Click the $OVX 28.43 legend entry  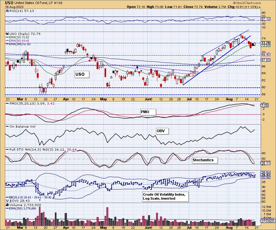pos(19,201)
